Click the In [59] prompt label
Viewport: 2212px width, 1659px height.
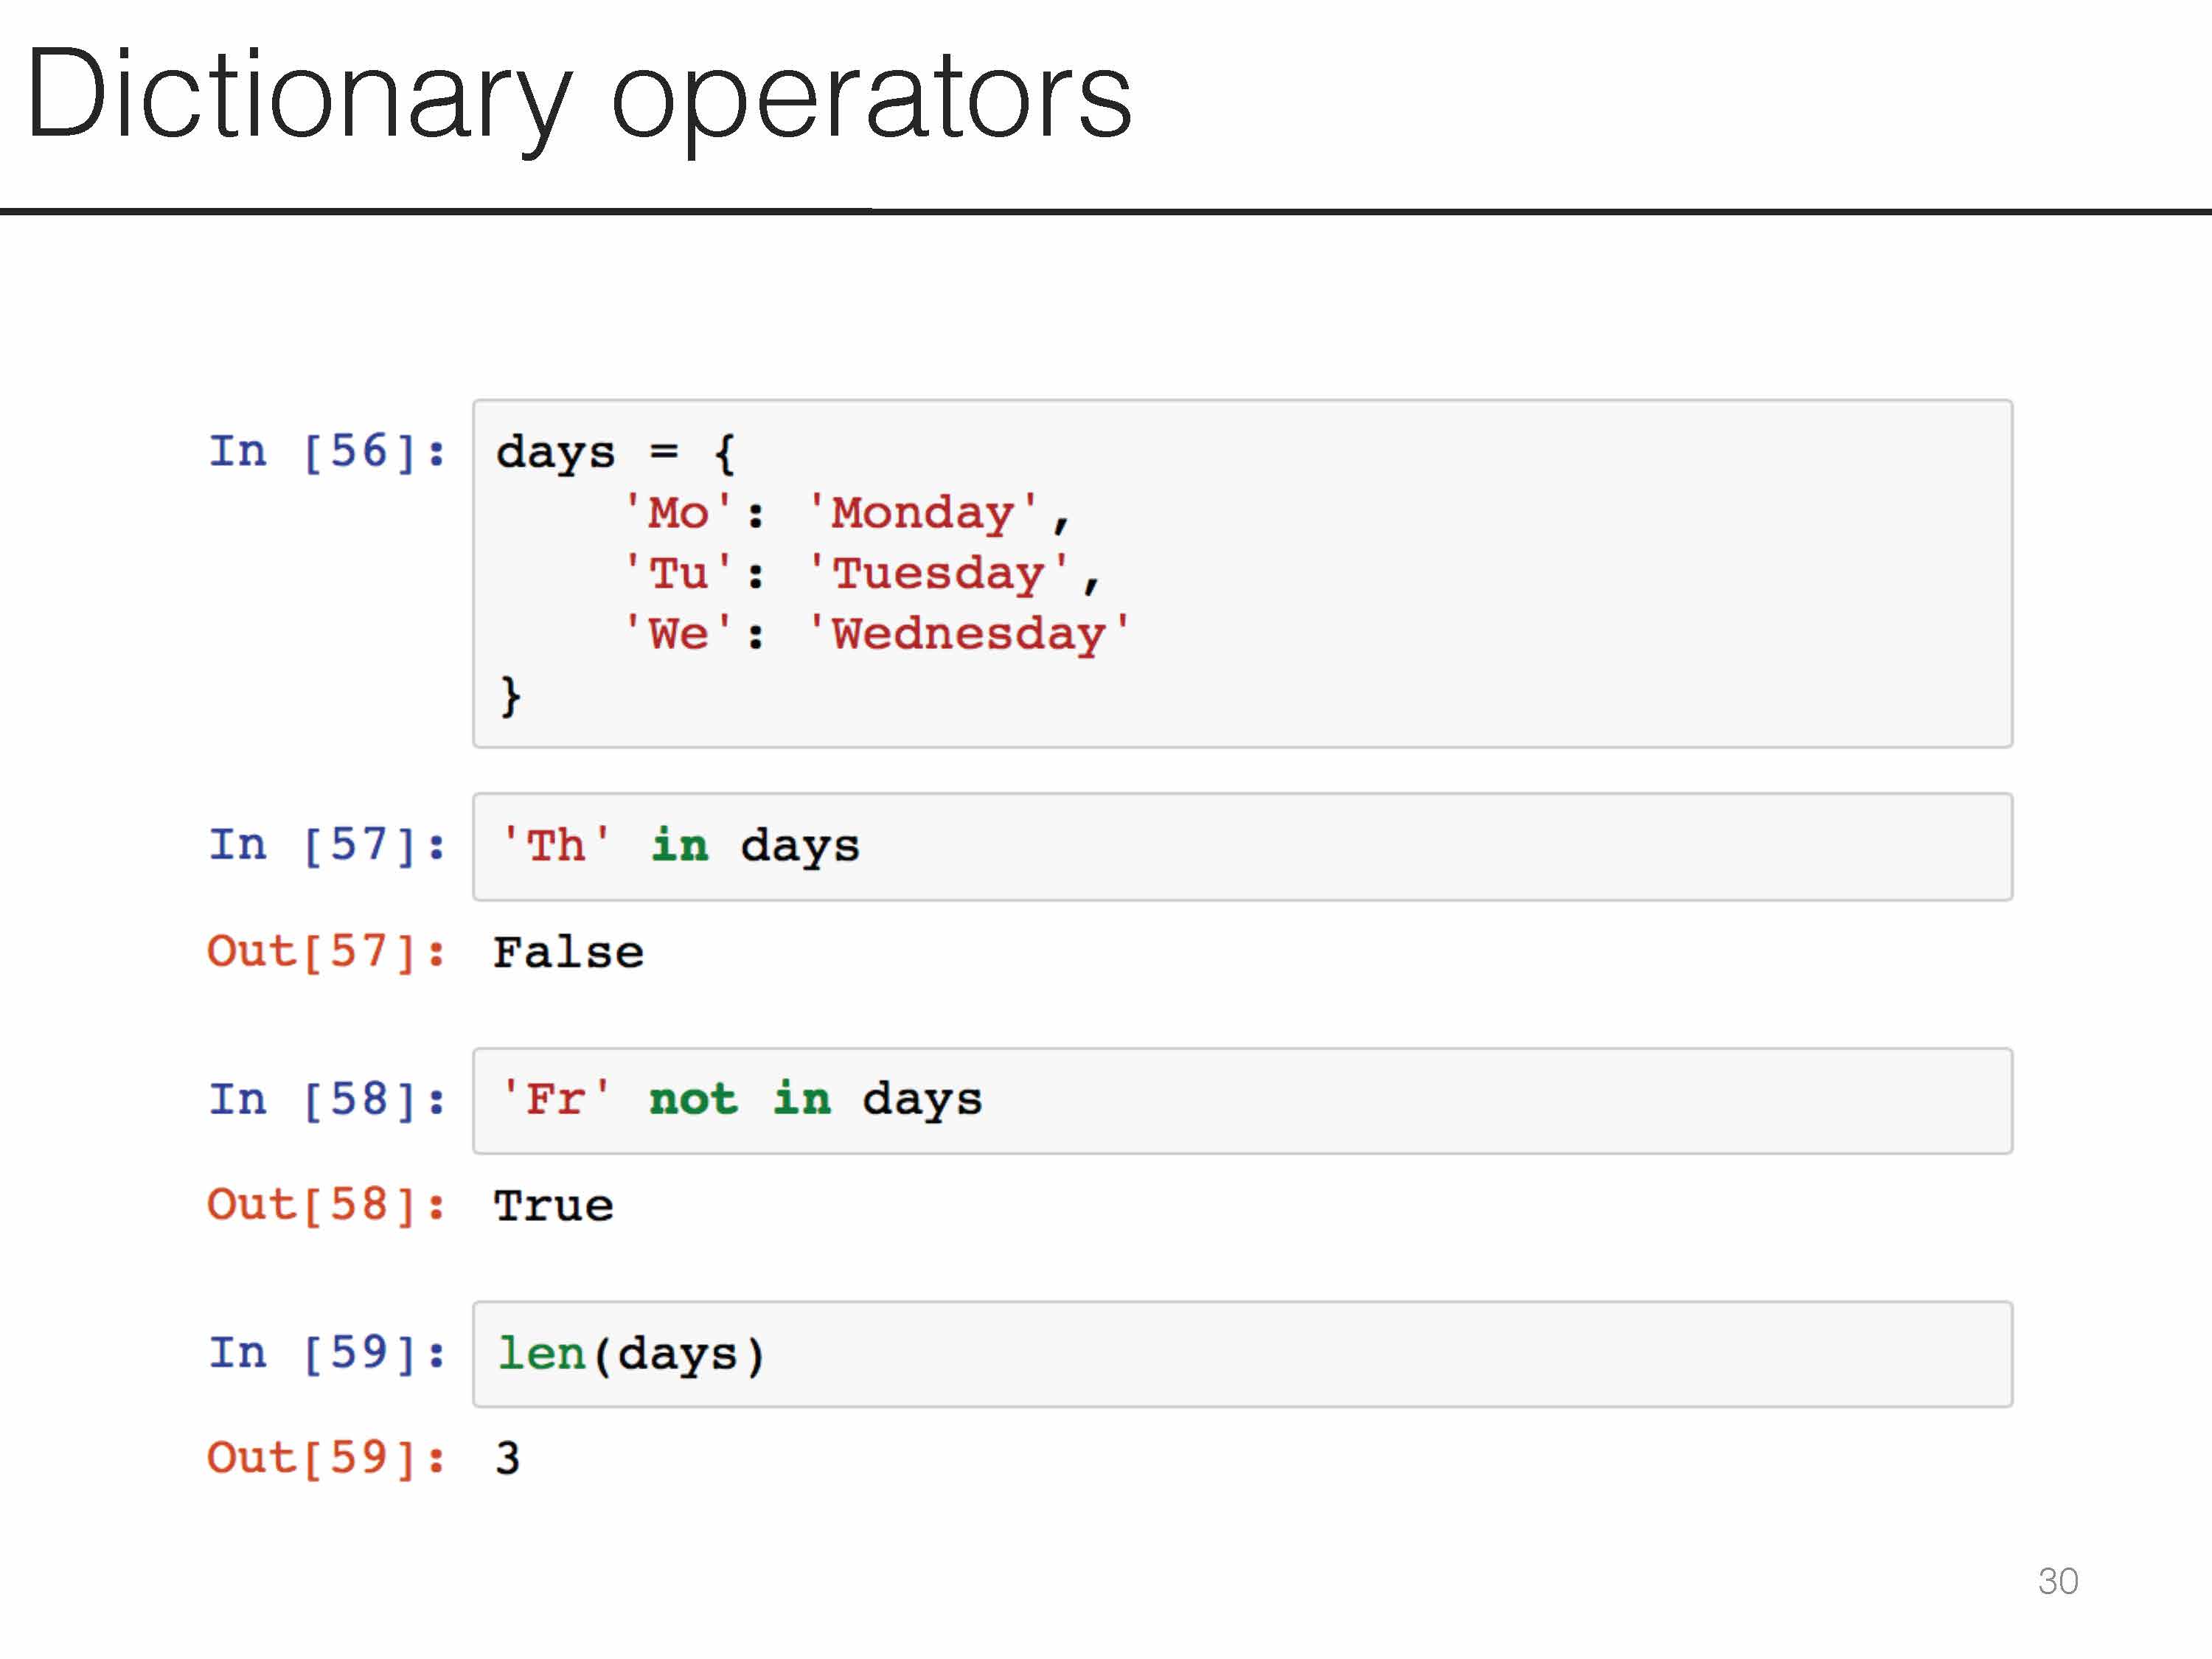click(326, 1353)
